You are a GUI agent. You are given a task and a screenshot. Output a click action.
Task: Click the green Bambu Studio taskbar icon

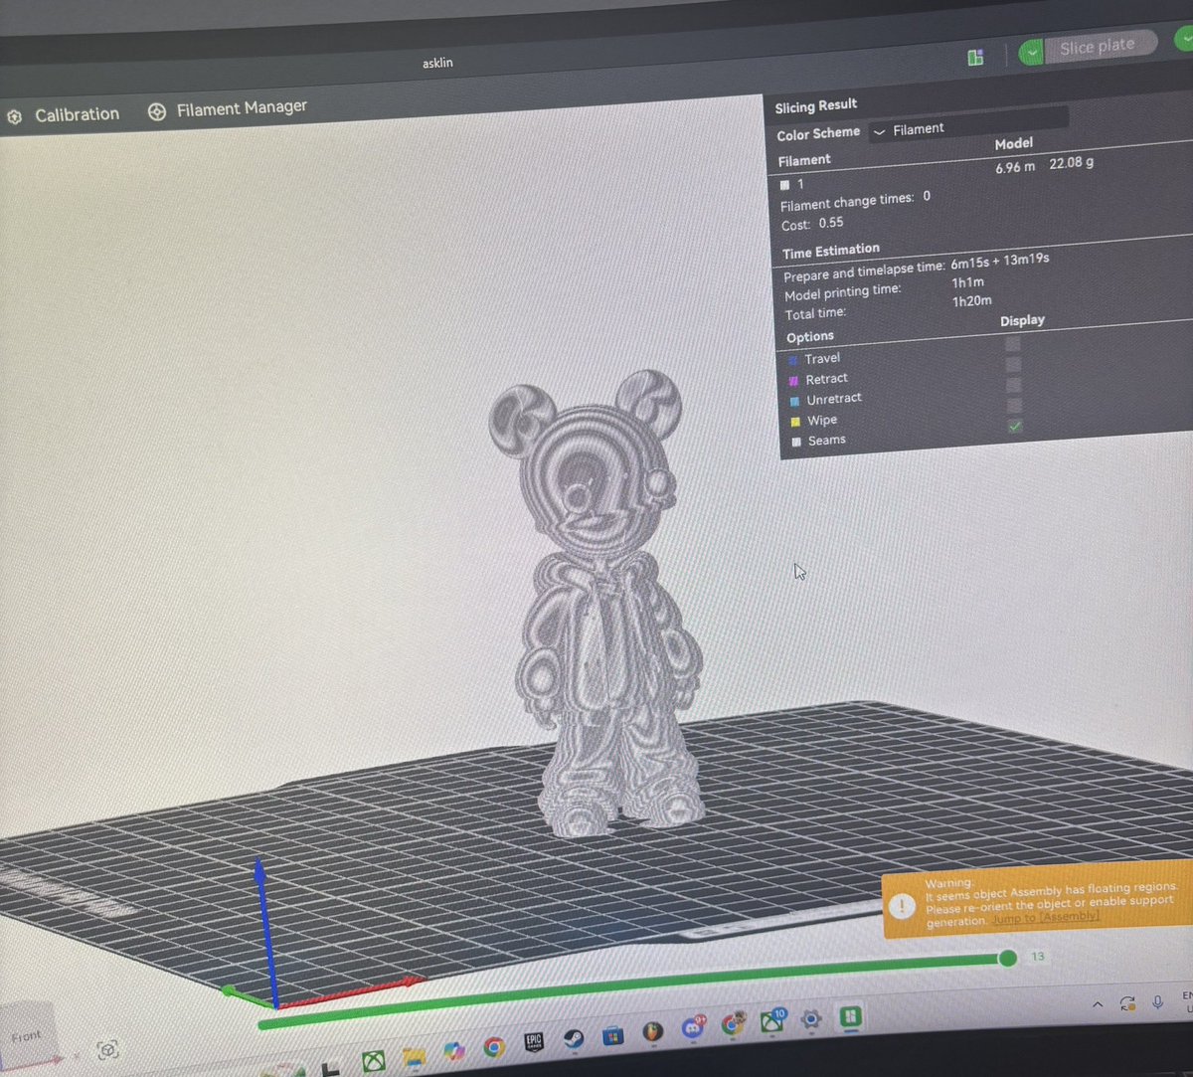click(x=850, y=1016)
